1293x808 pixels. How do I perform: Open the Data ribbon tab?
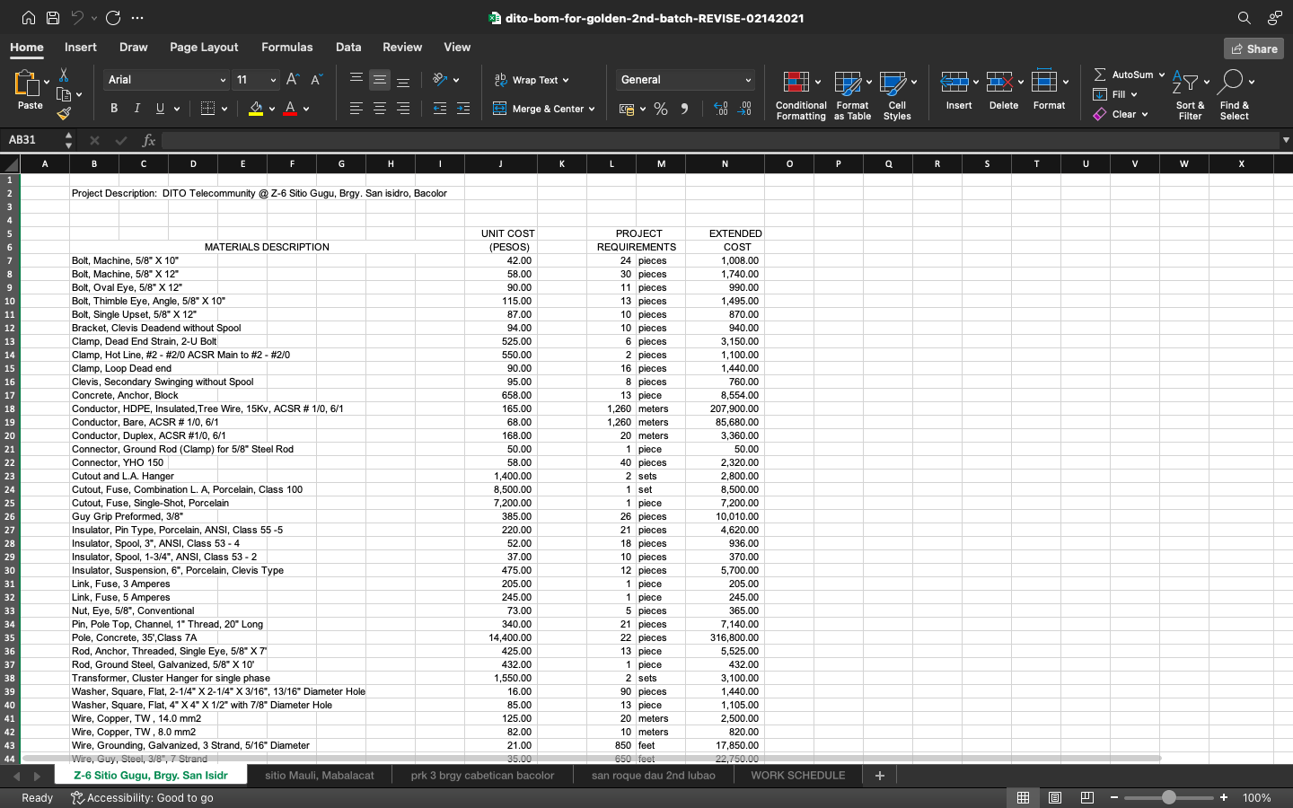coord(348,47)
